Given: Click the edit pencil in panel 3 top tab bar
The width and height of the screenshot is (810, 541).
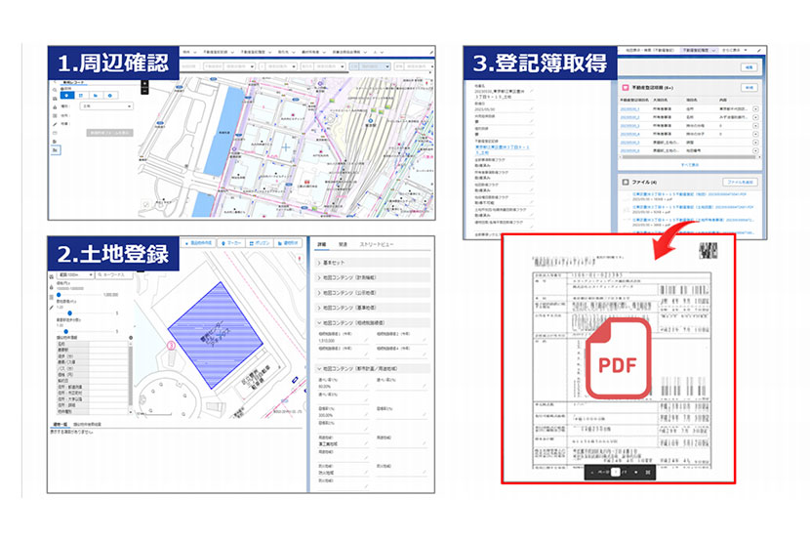Looking at the screenshot, I should pyautogui.click(x=759, y=50).
